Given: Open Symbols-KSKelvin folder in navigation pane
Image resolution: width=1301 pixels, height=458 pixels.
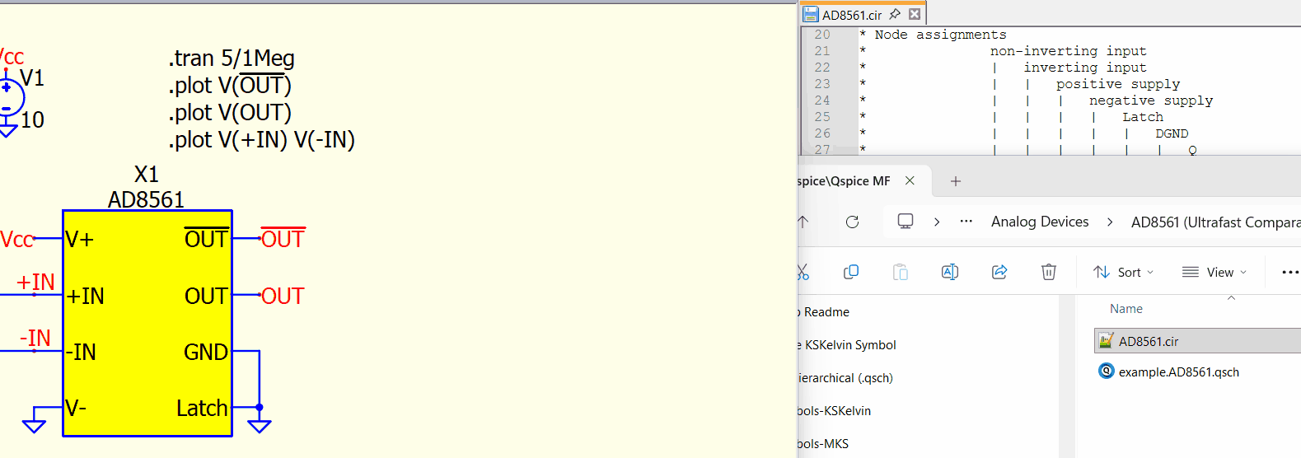Looking at the screenshot, I should [835, 411].
